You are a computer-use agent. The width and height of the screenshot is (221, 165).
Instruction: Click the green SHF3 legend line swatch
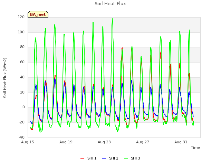point(126,159)
